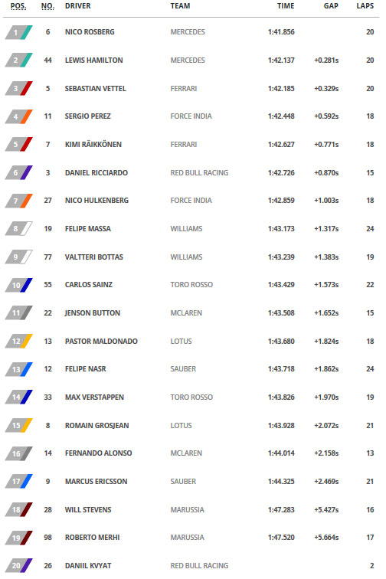Click position 12 yellow Lotus badge
This screenshot has width=386, height=579.
click(19, 342)
